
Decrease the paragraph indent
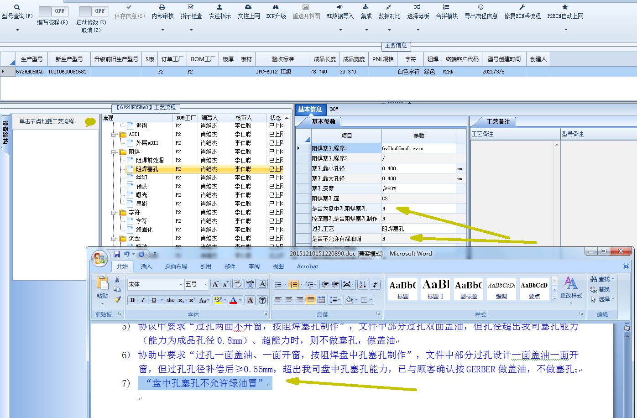point(324,284)
